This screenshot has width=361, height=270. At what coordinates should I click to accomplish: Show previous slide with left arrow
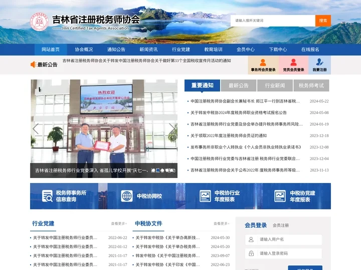tap(36, 128)
